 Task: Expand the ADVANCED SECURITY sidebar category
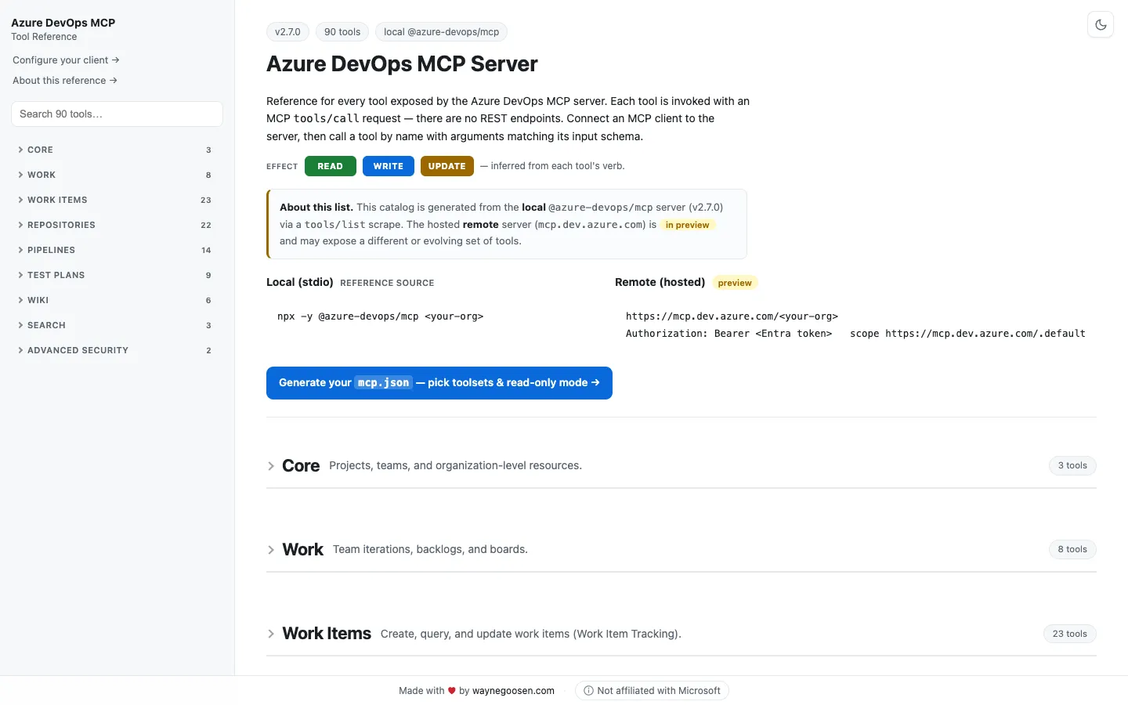click(x=117, y=350)
